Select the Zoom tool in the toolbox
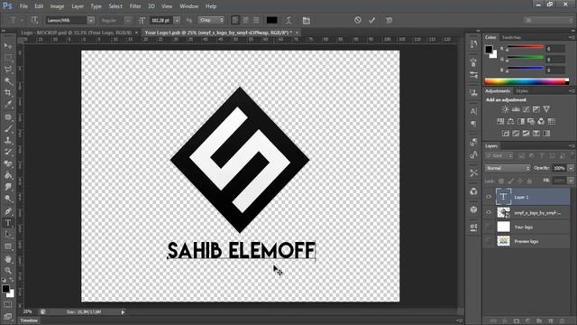This screenshot has width=577, height=325. click(x=8, y=271)
